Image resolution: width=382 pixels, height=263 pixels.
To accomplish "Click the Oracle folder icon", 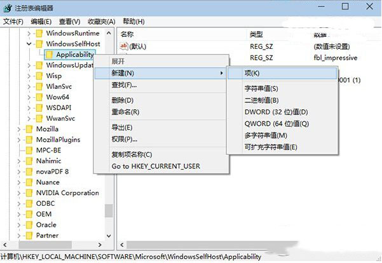I will pyautogui.click(x=29, y=225).
